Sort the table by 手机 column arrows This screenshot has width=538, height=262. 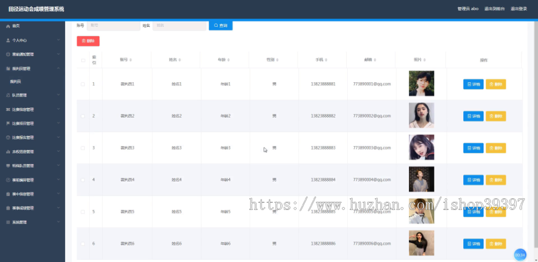point(326,60)
